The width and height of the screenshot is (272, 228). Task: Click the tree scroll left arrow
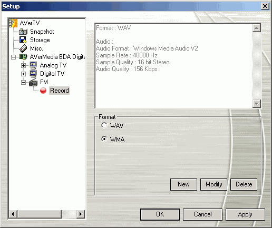[13, 214]
